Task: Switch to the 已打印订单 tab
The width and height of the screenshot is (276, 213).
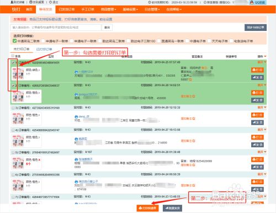Action: (44, 49)
